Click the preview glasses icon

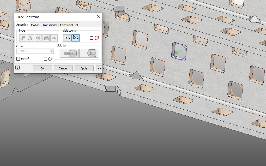[x=25, y=59]
